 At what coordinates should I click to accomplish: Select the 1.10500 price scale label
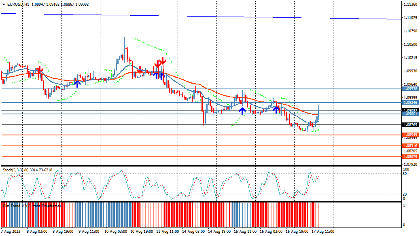(410, 44)
